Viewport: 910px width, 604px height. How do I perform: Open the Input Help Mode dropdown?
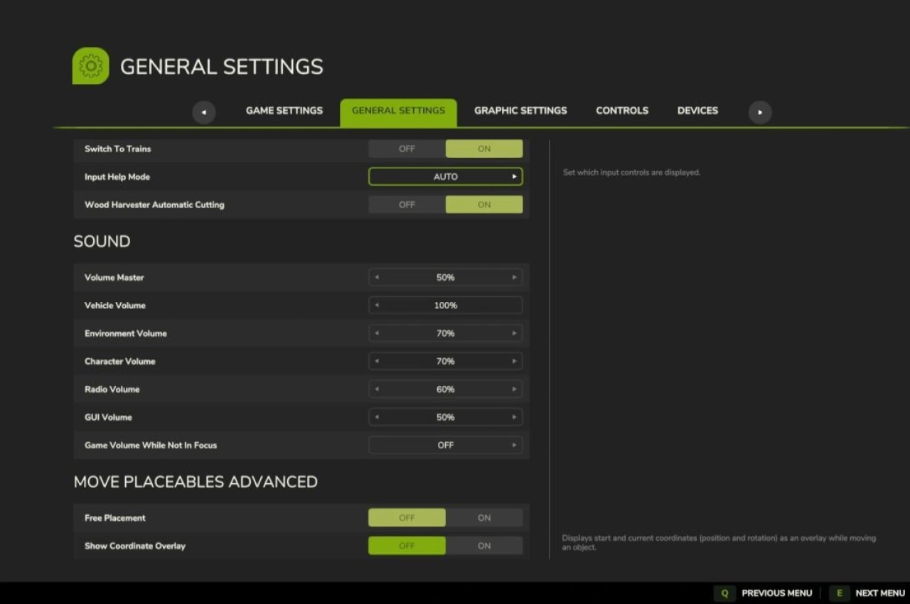pos(446,176)
